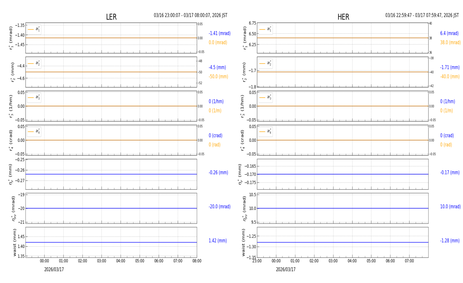Click the "23:00" tick on HER time axis

click(x=257, y=261)
